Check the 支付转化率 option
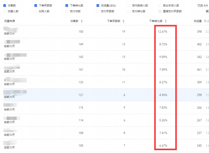The width and height of the screenshot is (209, 153). click(129, 12)
